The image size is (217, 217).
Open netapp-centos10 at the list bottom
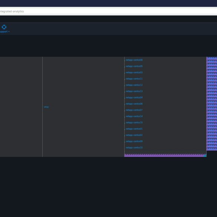click(x=134, y=148)
